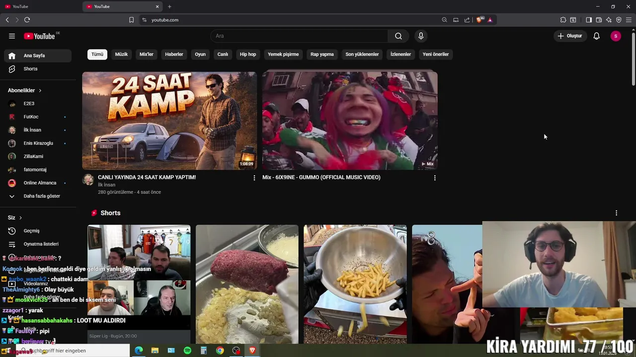The image size is (636, 357).
Task: Open options menu for 24 SAAT KAMP video
Action: pos(254,178)
